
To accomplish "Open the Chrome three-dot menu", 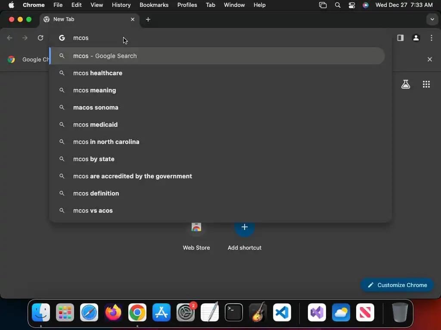I will tap(432, 38).
